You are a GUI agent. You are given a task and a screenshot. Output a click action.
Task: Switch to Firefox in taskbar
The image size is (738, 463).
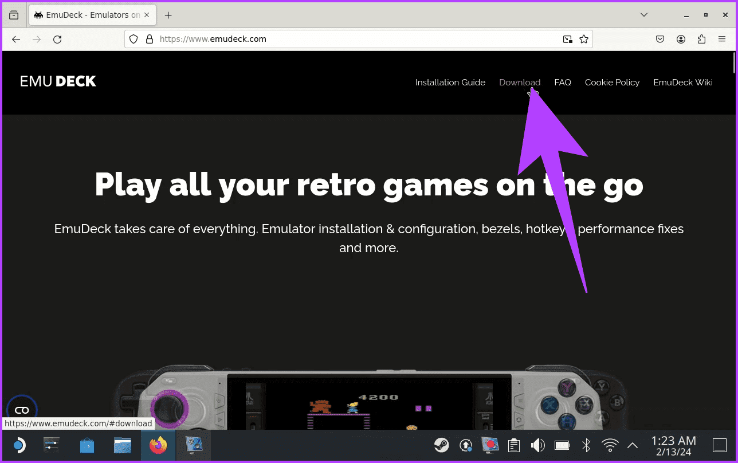(x=158, y=445)
